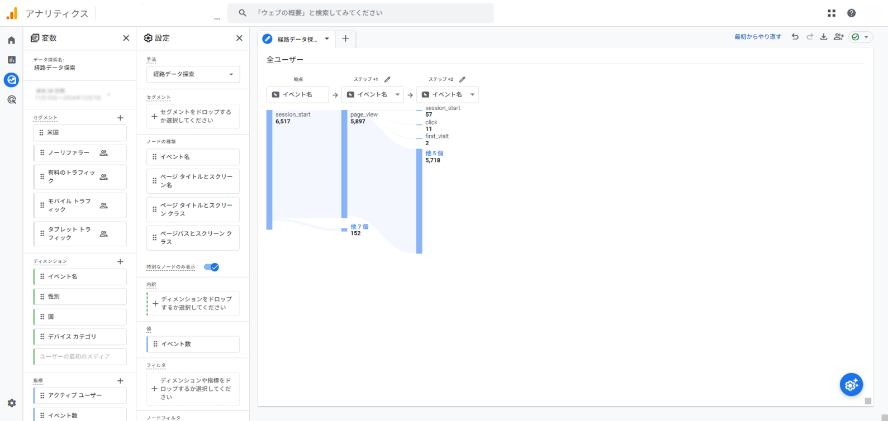The width and height of the screenshot is (888, 421).
Task: Edit the データ探索名 field
Action: coord(55,68)
